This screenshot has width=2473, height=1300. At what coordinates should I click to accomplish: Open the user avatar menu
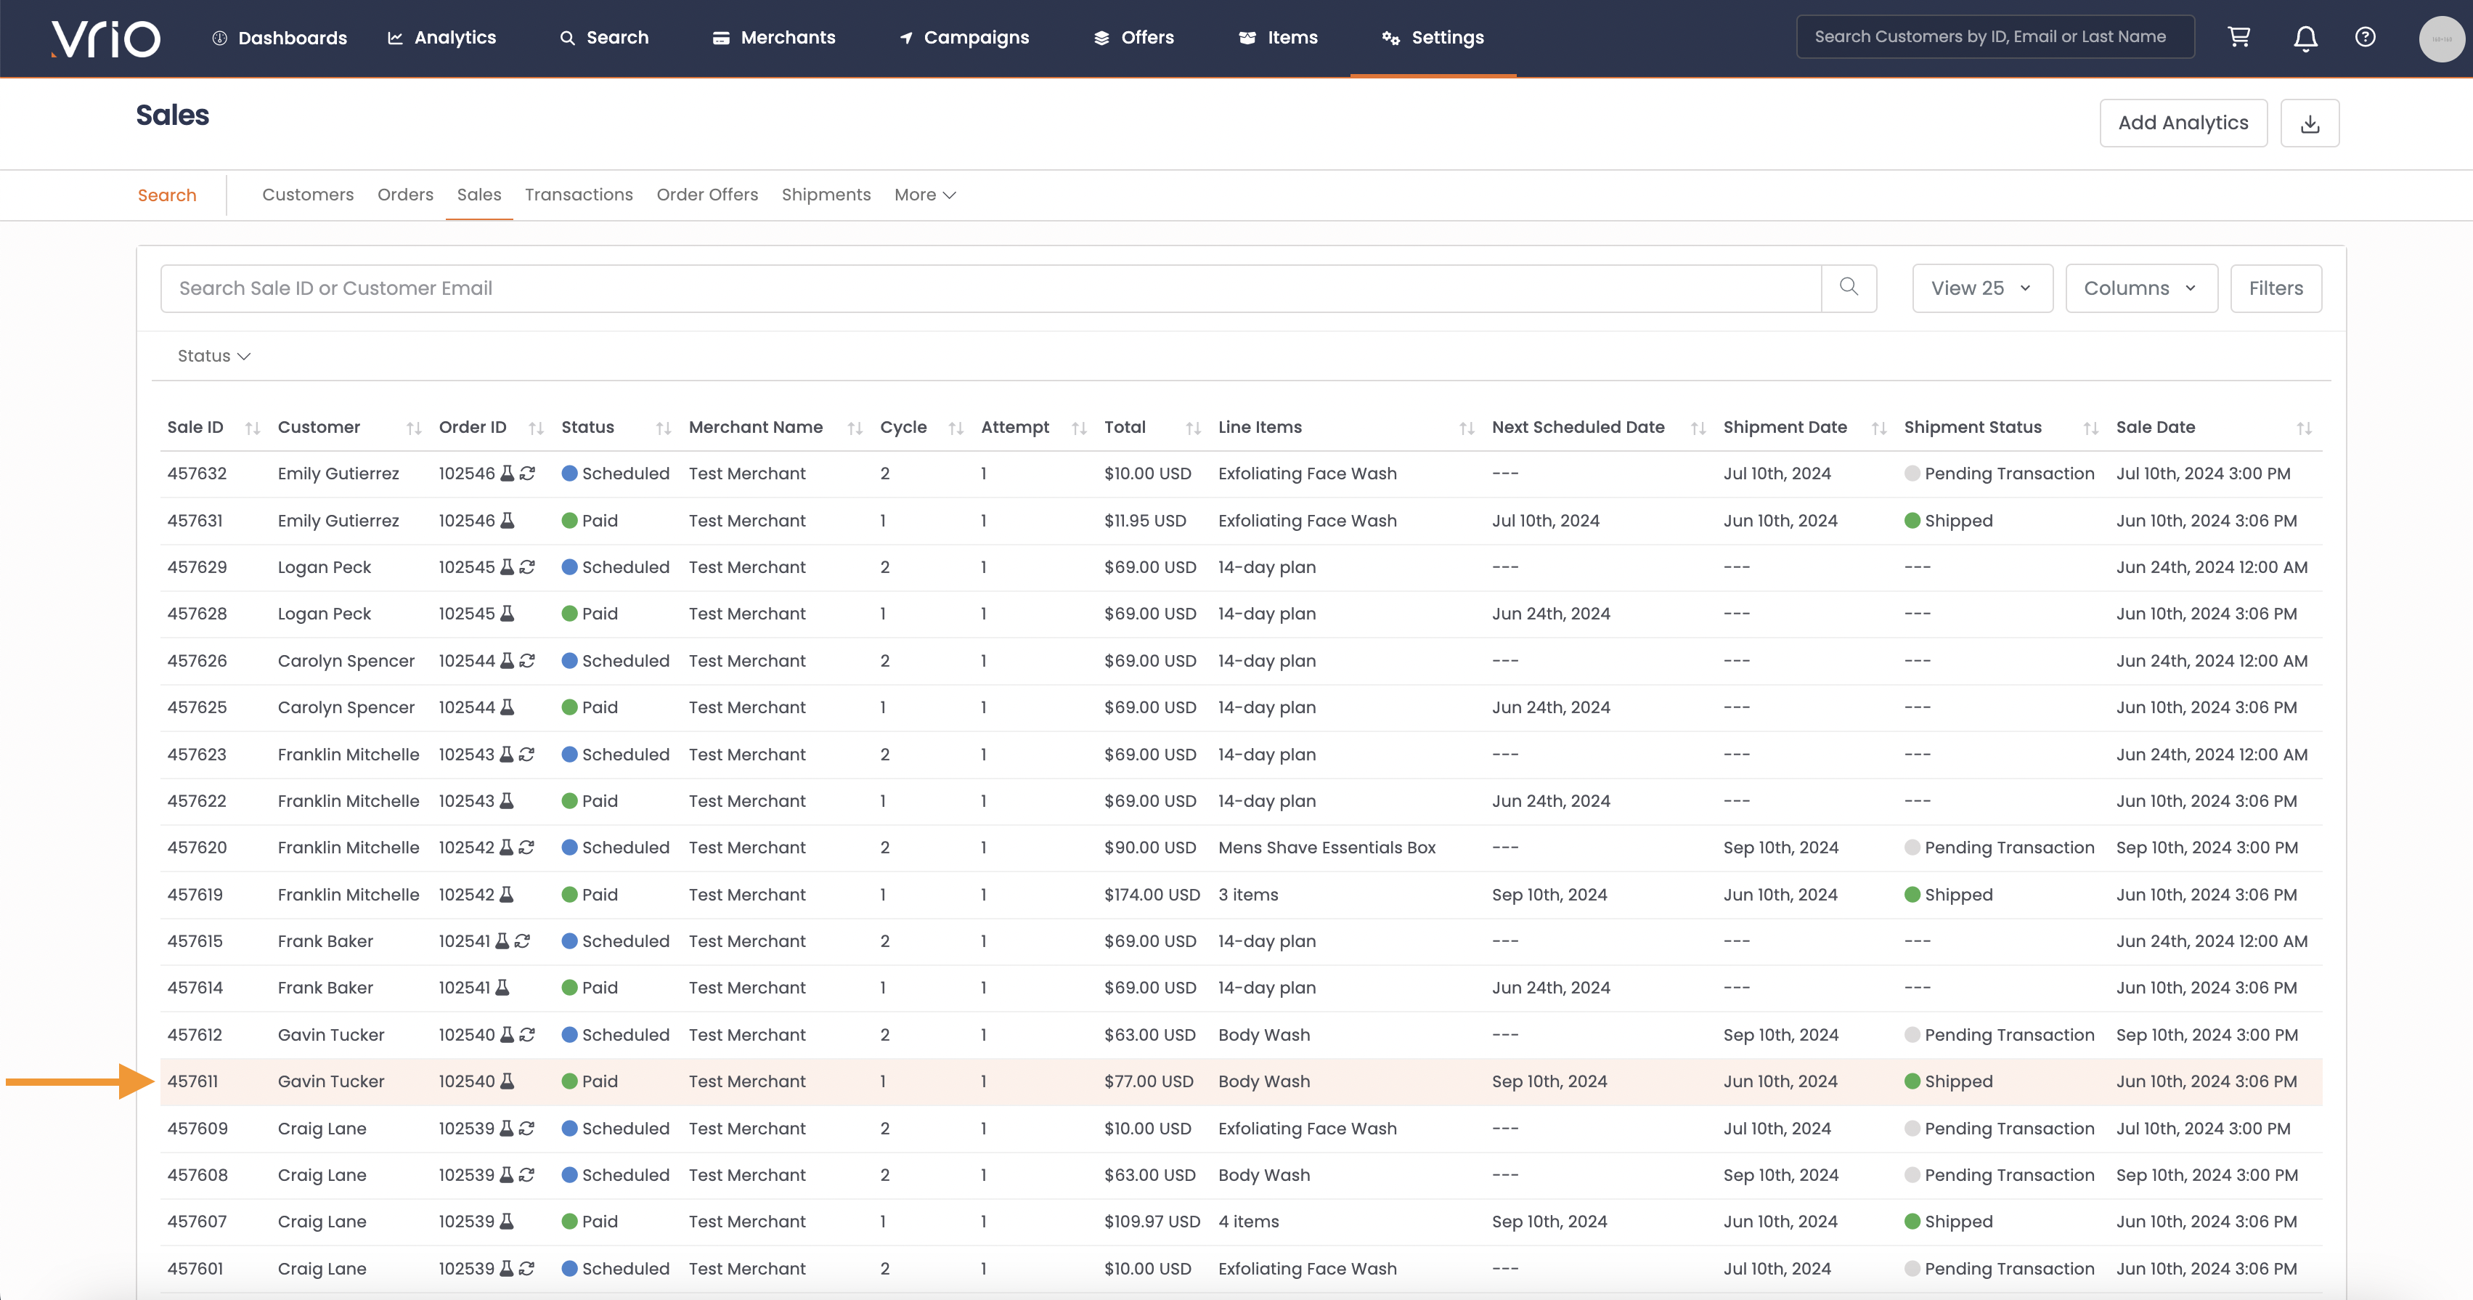pos(2441,38)
